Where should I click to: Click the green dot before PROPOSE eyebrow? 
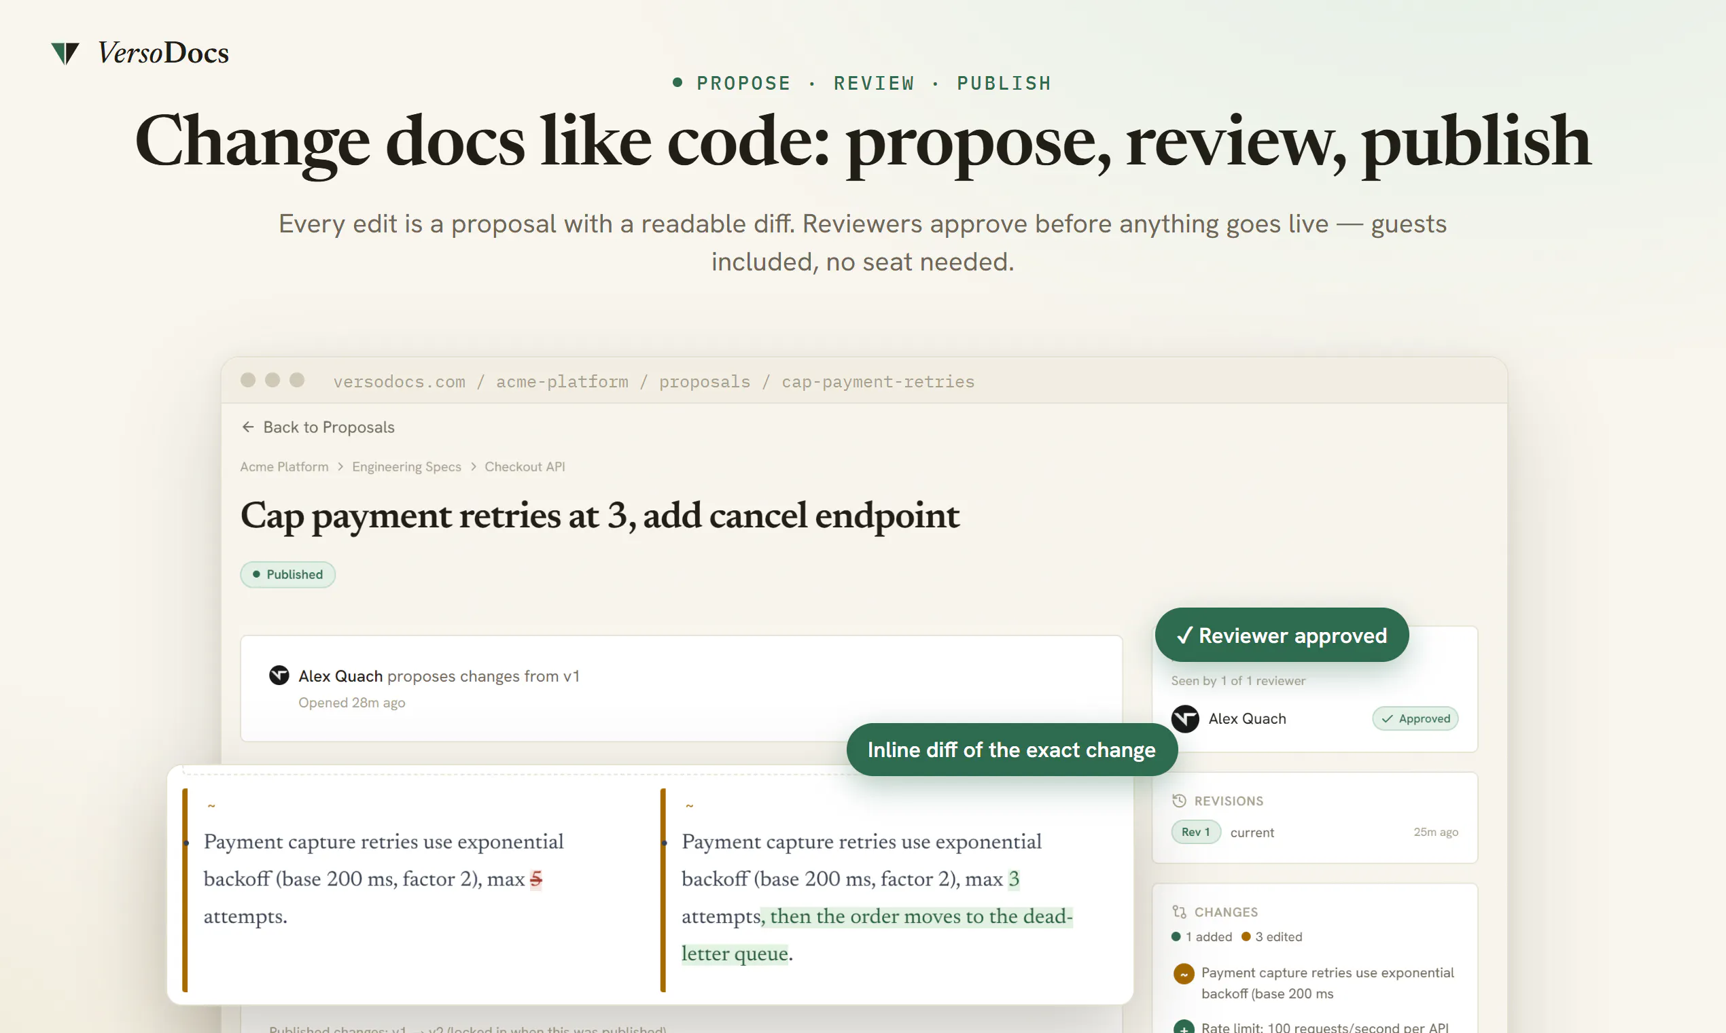(677, 82)
